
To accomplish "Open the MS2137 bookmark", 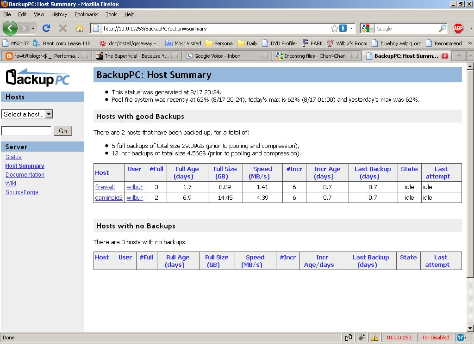I will (16, 43).
